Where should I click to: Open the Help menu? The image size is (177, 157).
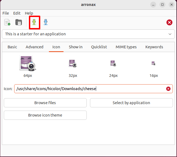[29, 13]
